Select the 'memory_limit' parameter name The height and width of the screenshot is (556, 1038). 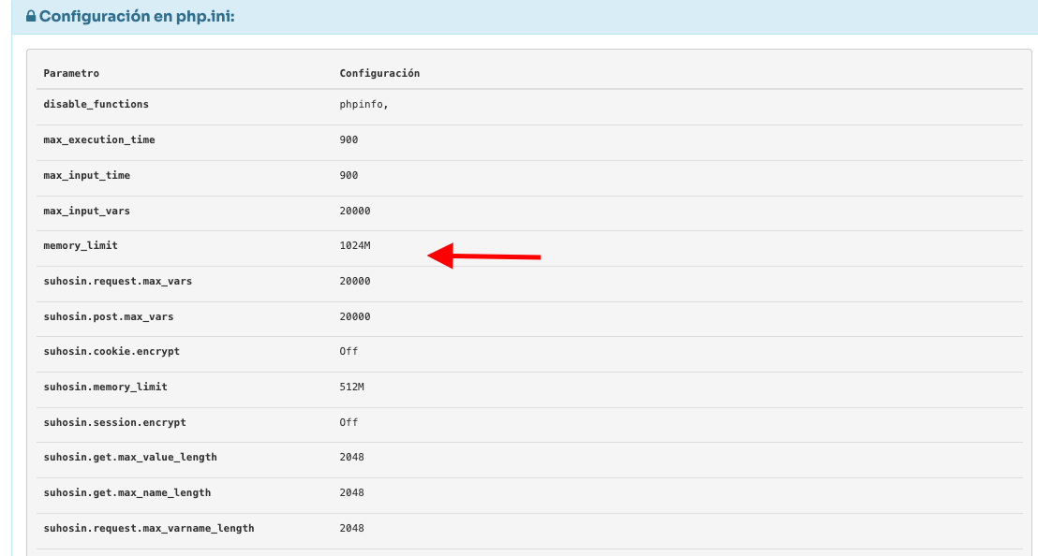coord(81,245)
